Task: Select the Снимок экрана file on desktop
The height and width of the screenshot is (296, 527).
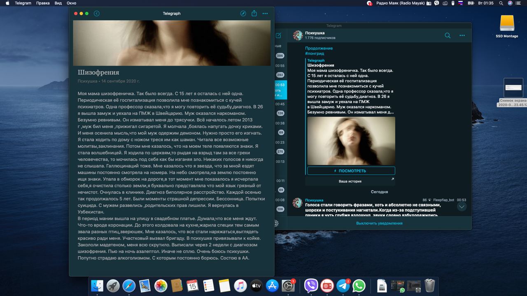Action: pos(513,92)
